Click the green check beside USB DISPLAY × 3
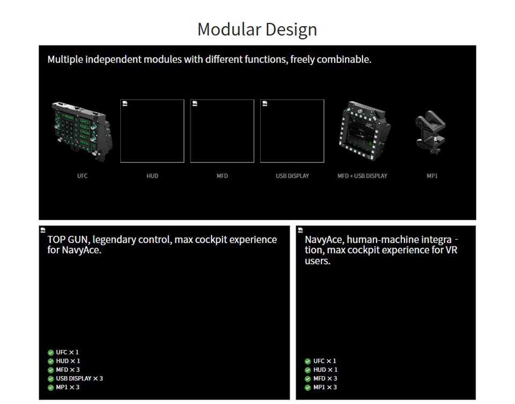Viewport: 515px width, 404px height. point(51,379)
